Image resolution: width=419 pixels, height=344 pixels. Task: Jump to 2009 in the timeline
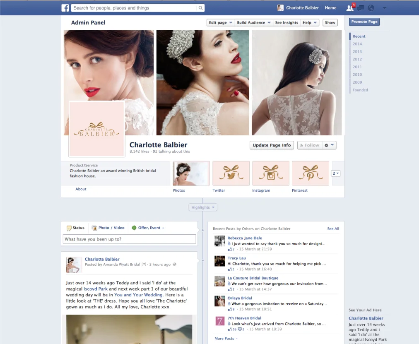tap(357, 82)
